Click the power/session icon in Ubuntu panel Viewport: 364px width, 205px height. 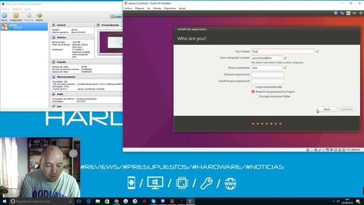[x=361, y=13]
